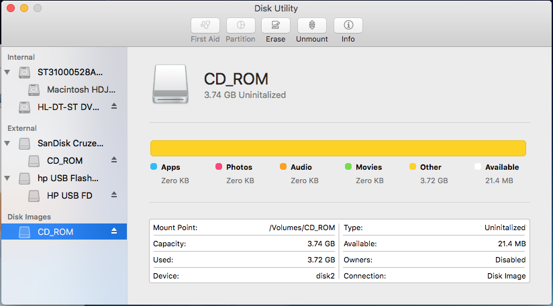Click the Erase toolbar icon

point(275,25)
